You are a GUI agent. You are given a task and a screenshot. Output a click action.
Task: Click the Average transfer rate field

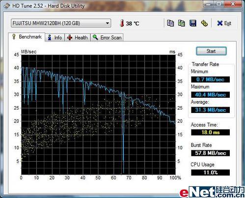(x=210, y=110)
